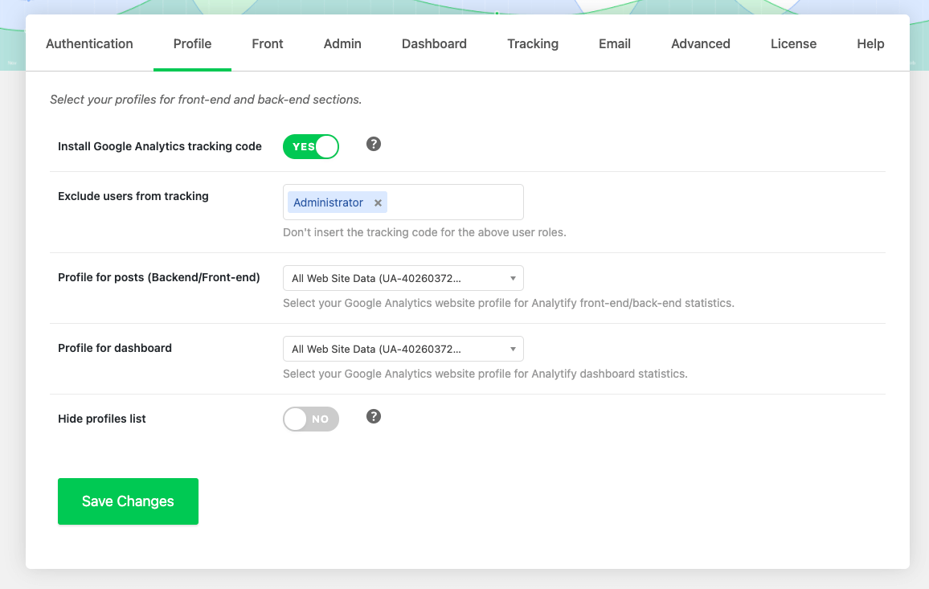Open the Profile for posts dropdown
This screenshot has height=589, width=929.
point(403,279)
